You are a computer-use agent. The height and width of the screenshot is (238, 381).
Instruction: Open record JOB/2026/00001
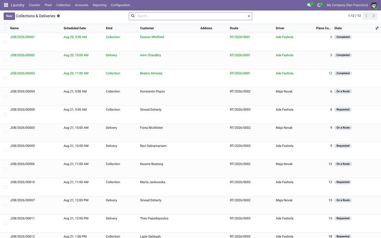click(22, 37)
